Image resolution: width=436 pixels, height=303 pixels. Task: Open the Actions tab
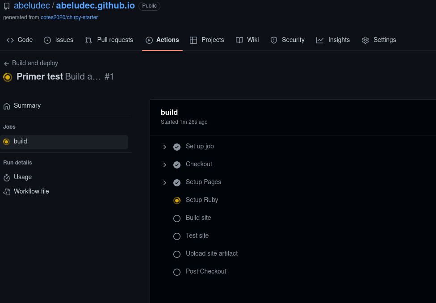point(162,40)
